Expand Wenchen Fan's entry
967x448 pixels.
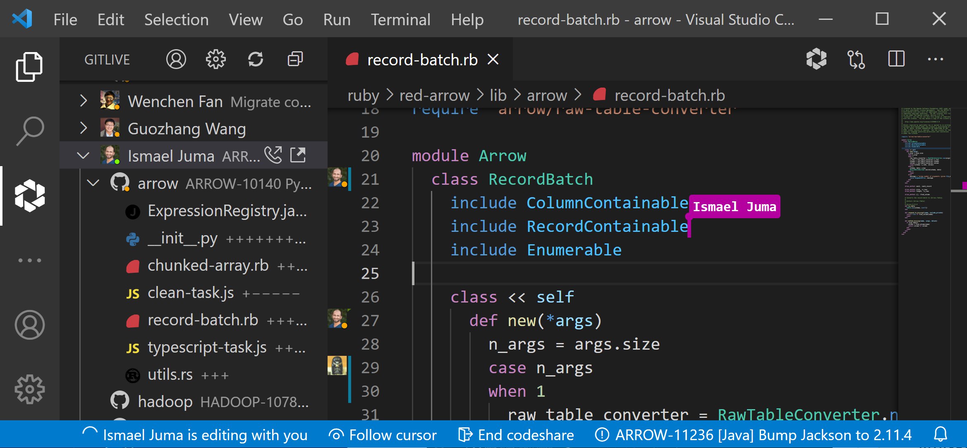pos(84,100)
